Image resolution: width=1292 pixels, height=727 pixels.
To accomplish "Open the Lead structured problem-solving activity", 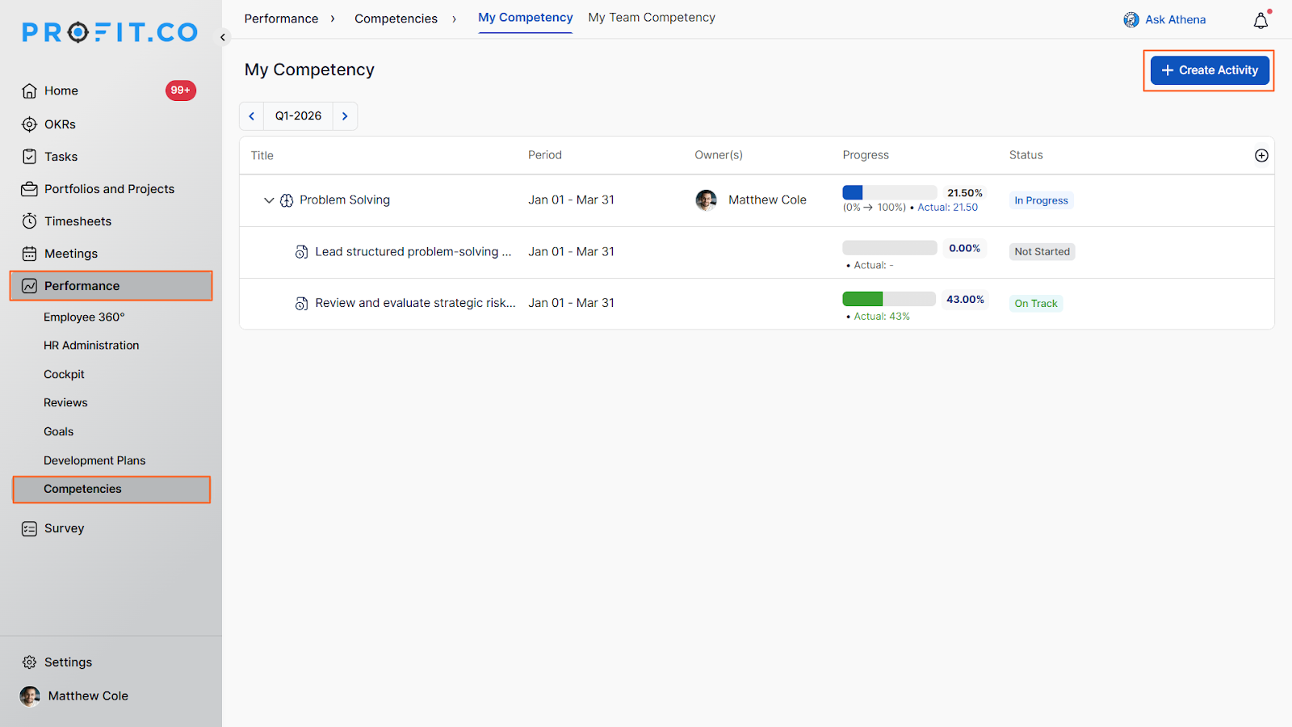I will click(413, 252).
